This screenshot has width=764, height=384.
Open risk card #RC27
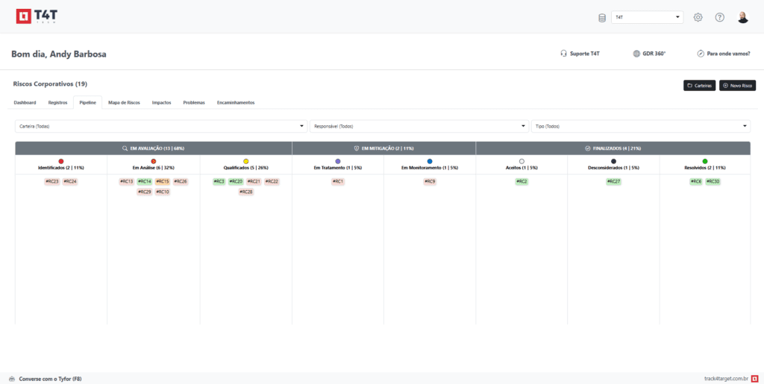pos(613,181)
